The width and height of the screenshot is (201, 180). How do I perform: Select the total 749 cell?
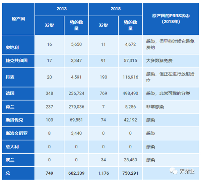click(49, 173)
